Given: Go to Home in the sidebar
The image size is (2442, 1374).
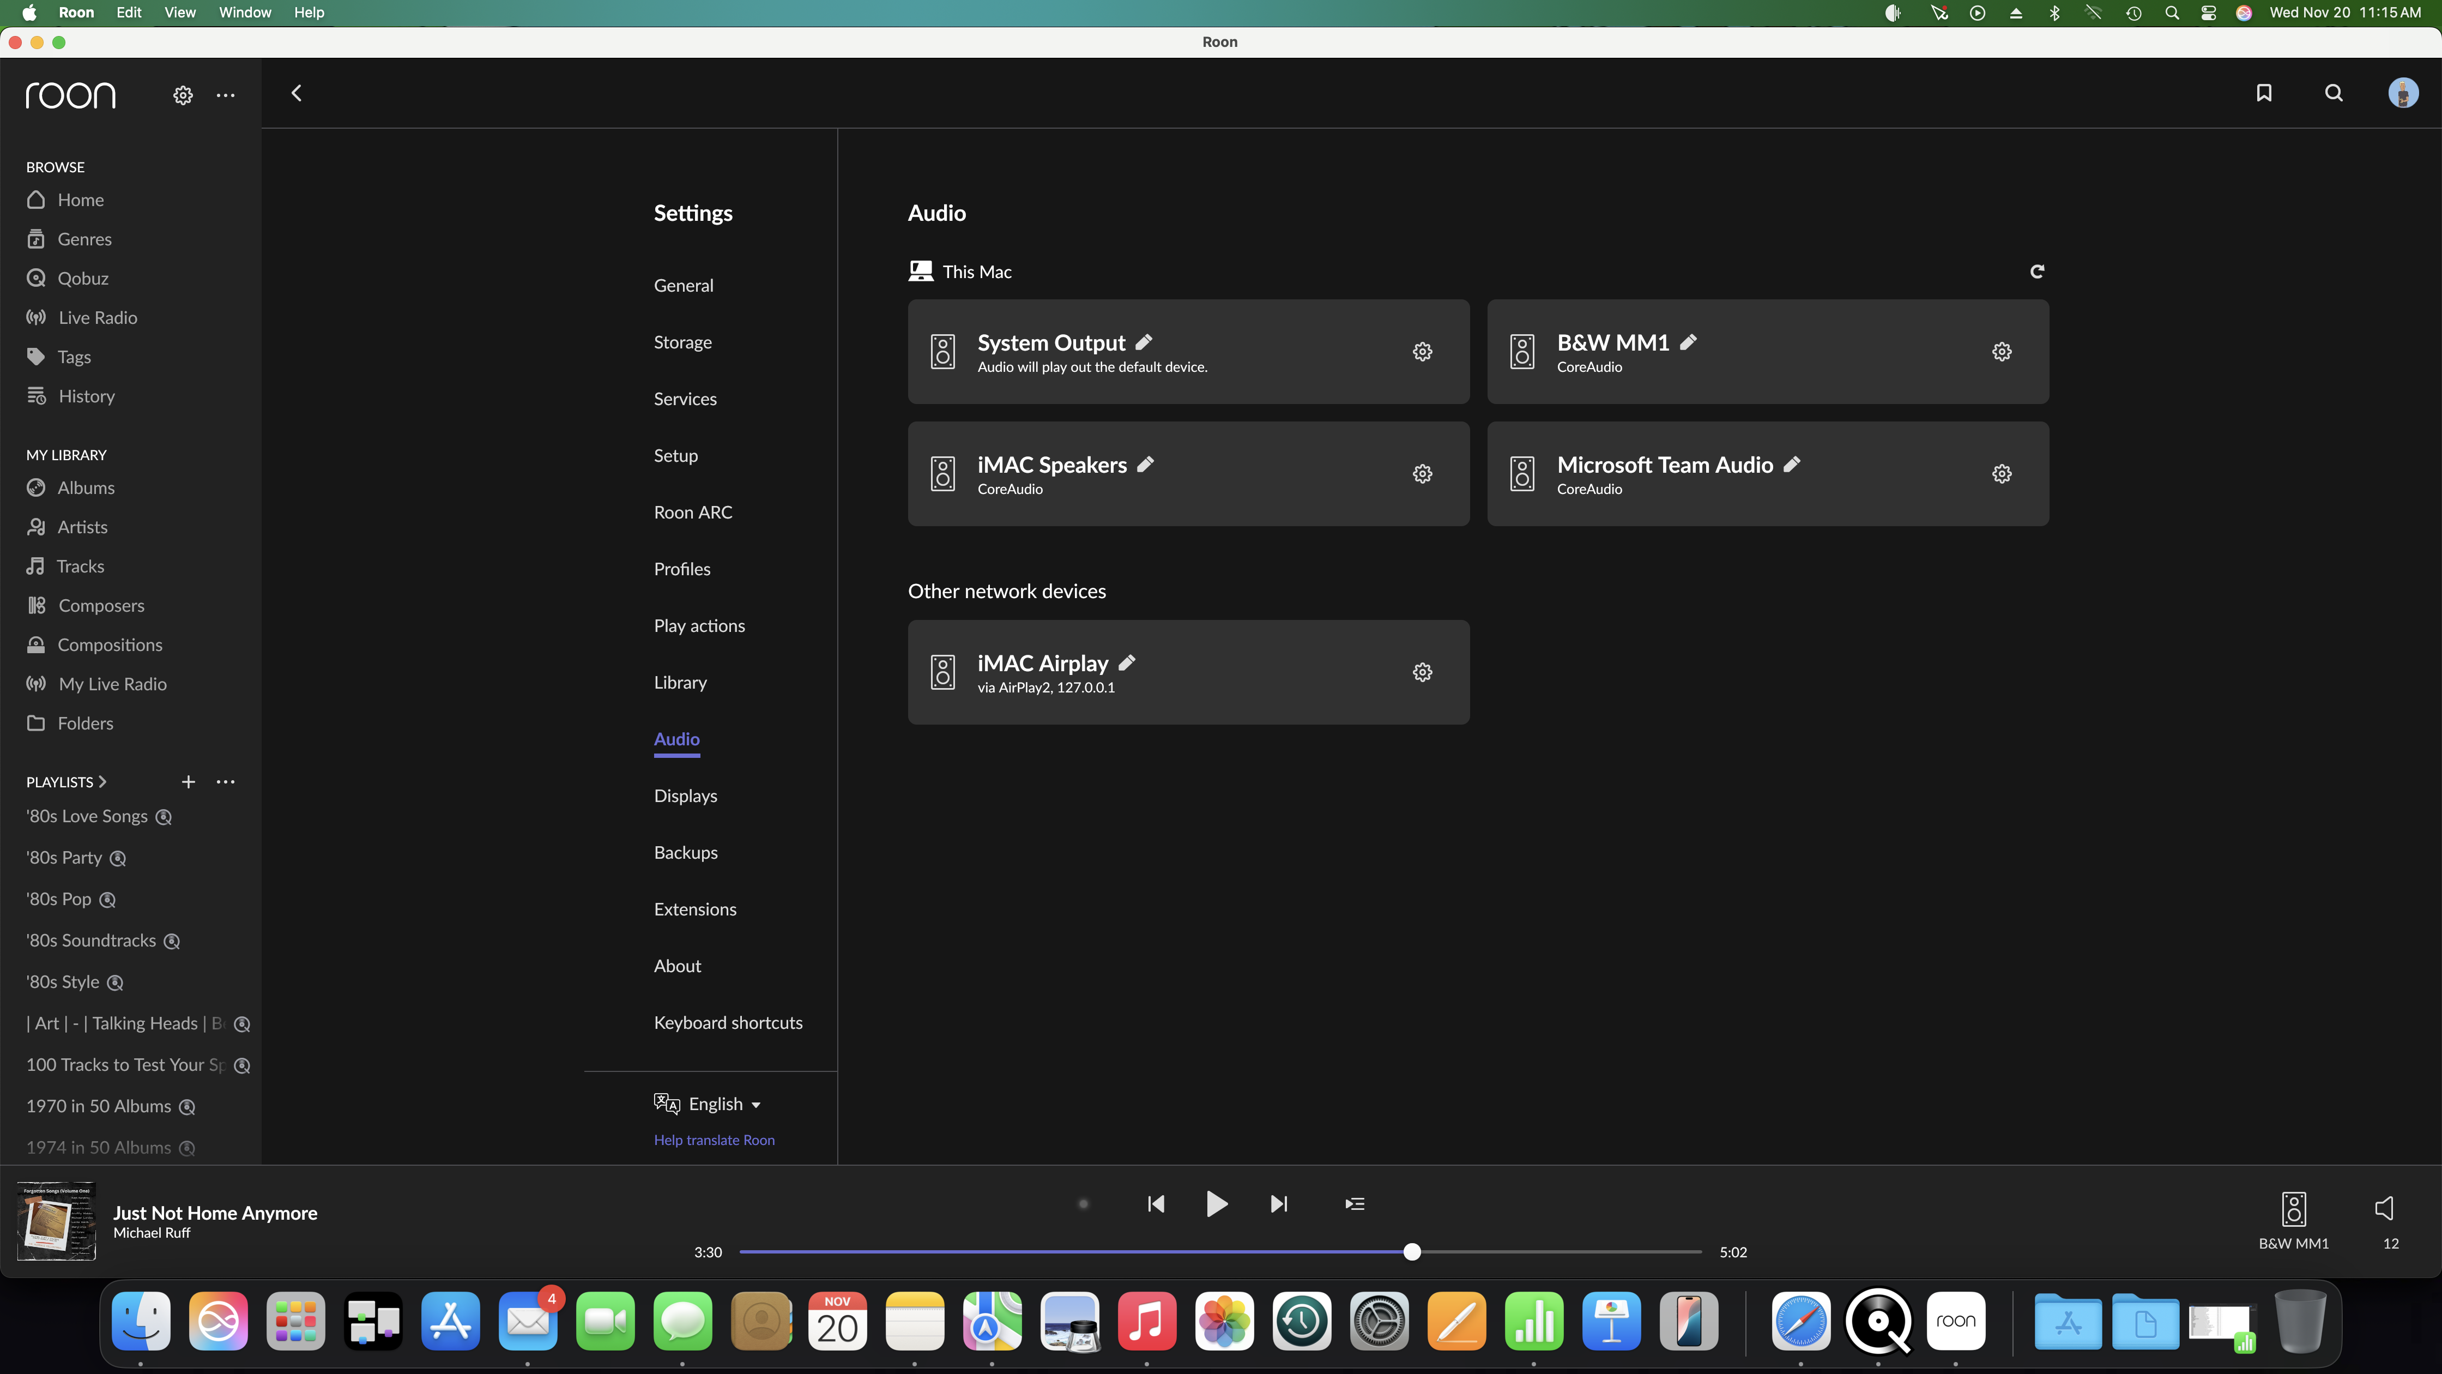Looking at the screenshot, I should tap(65, 200).
